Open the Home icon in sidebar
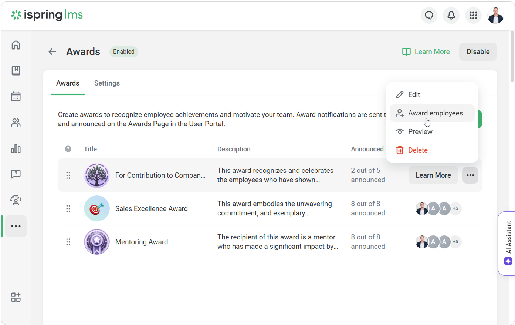Image resolution: width=515 pixels, height=325 pixels. point(16,45)
